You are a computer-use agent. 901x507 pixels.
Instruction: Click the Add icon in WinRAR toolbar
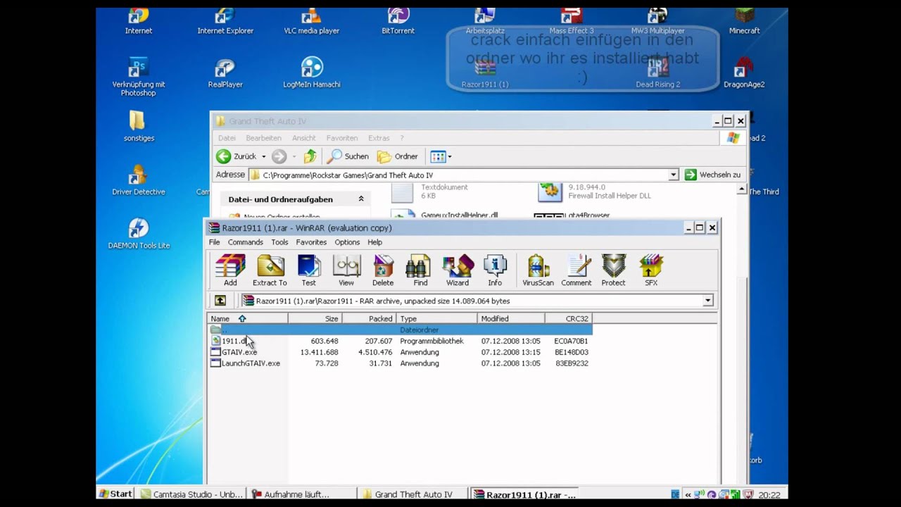[230, 270]
